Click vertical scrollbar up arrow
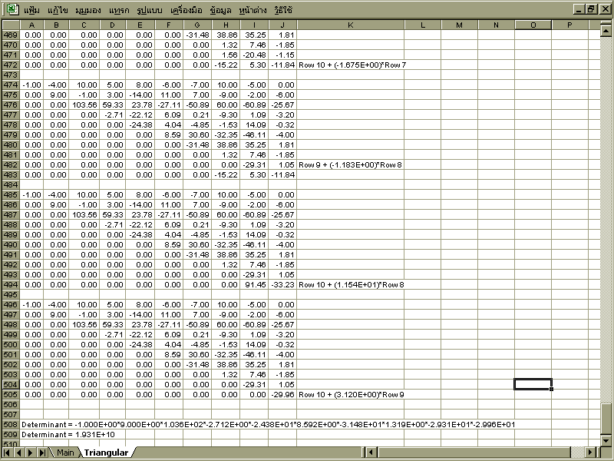The height and width of the screenshot is (461, 614). 607,25
